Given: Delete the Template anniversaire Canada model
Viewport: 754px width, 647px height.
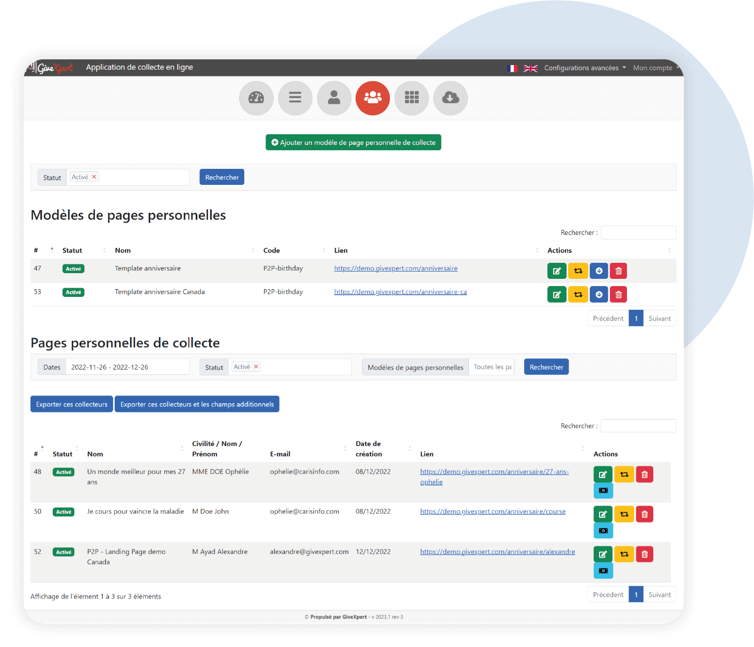Looking at the screenshot, I should (619, 294).
